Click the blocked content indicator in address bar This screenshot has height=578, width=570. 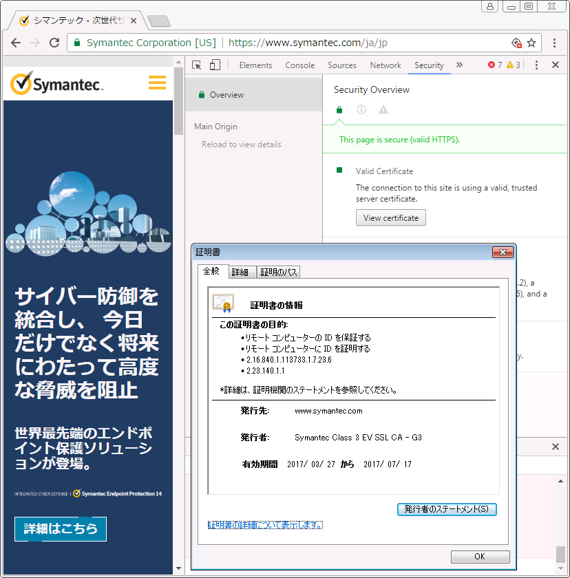tap(516, 42)
